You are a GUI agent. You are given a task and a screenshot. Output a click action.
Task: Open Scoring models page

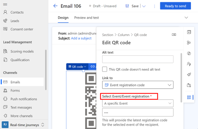pyautogui.click(x=22, y=52)
